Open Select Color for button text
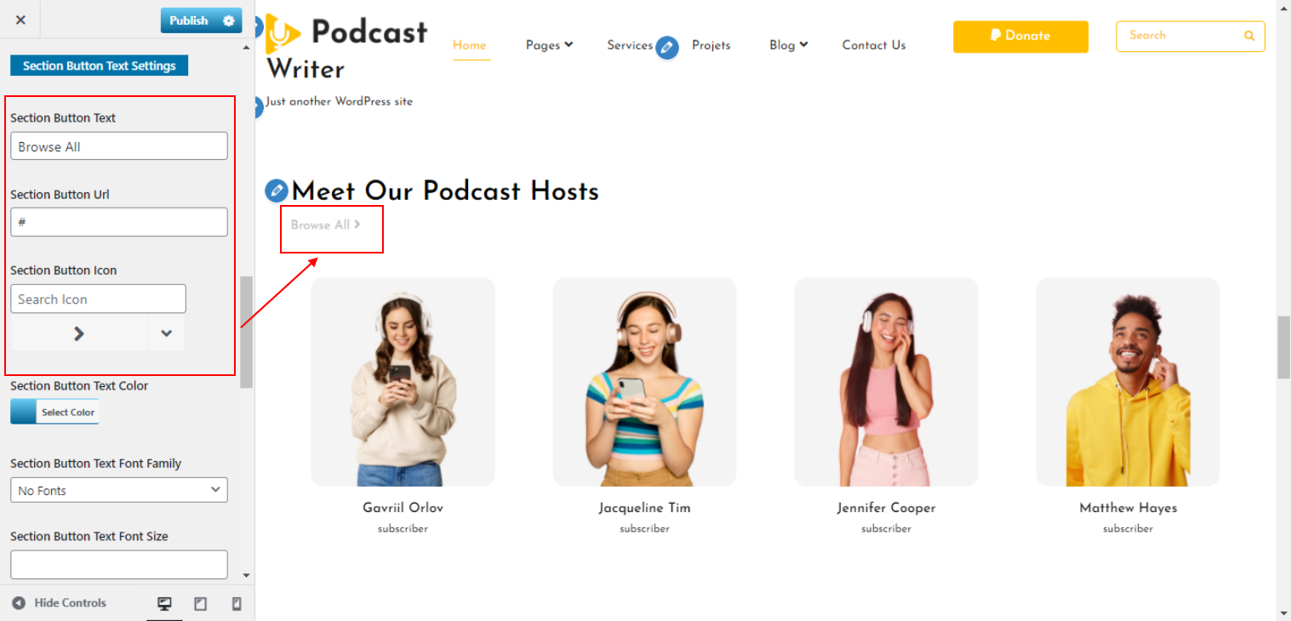Screen dimensions: 1291x621 (x=54, y=412)
